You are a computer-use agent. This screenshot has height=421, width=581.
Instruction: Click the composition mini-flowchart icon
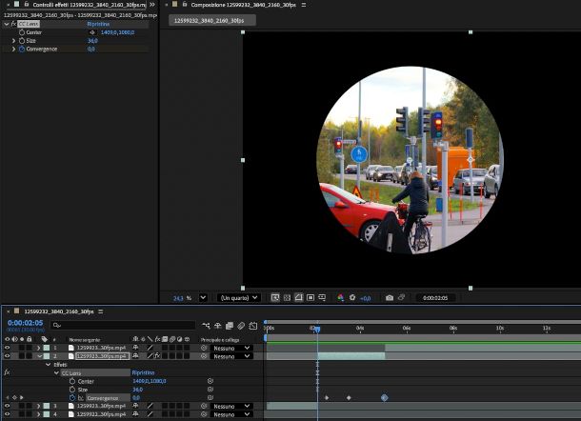click(x=206, y=326)
